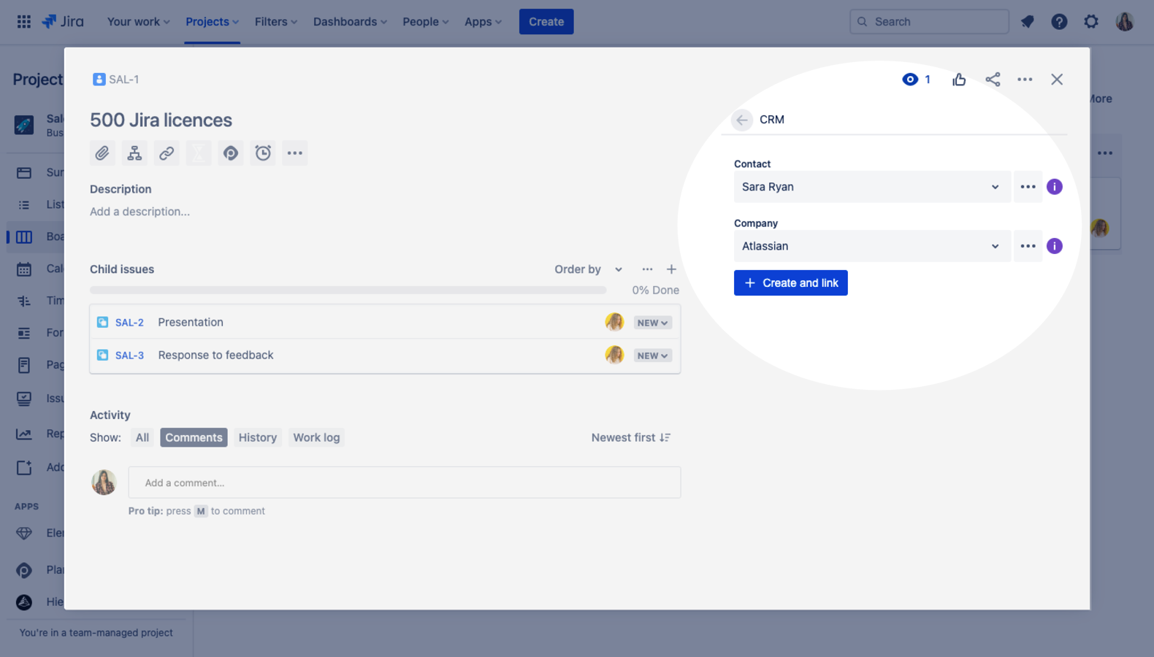Open the notifications bell icon
The width and height of the screenshot is (1154, 657).
click(1028, 22)
